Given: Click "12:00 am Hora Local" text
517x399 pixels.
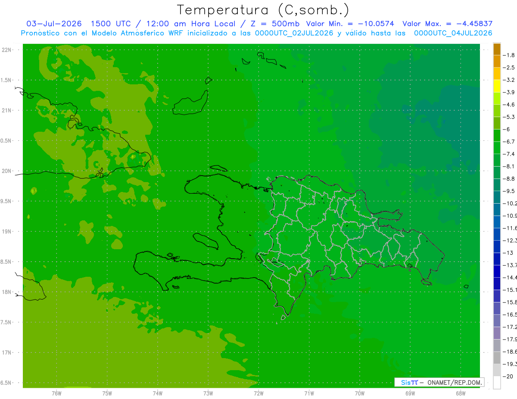Looking at the screenshot, I should (191, 24).
